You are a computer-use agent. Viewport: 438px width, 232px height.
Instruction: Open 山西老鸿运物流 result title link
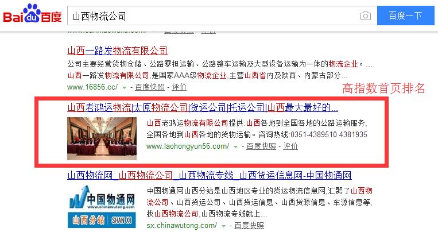click(203, 107)
